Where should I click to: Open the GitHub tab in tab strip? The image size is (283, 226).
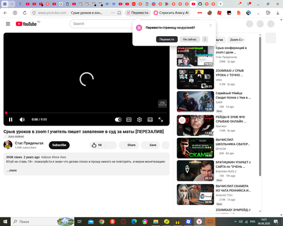[200, 4]
